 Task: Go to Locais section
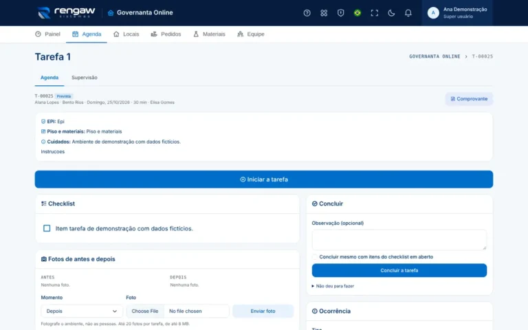click(126, 34)
